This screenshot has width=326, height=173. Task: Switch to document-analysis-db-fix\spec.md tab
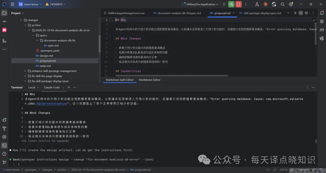point(177,13)
